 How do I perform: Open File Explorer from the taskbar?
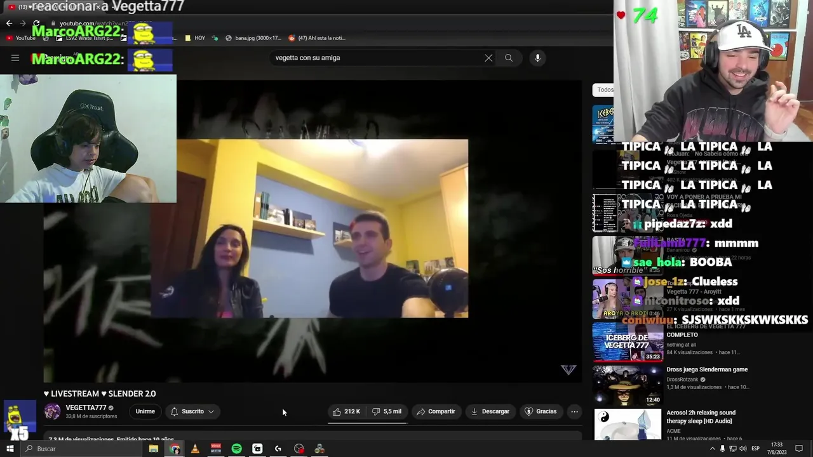coord(154,449)
